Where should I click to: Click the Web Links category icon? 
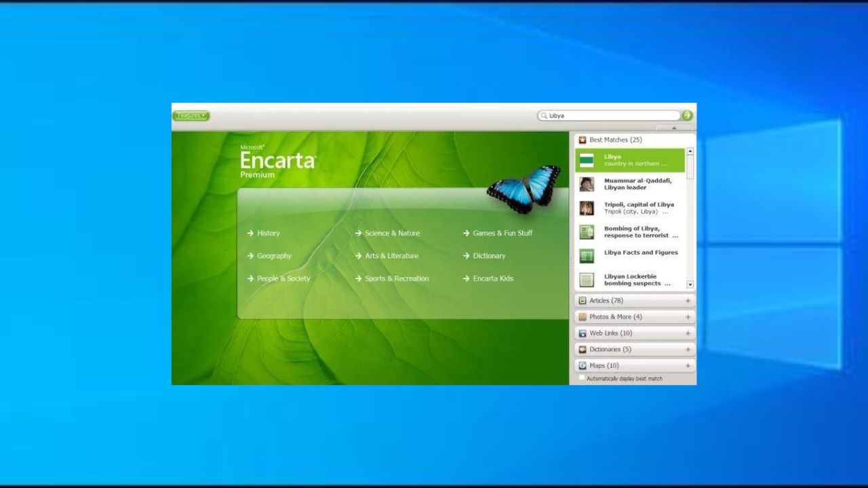click(x=582, y=333)
